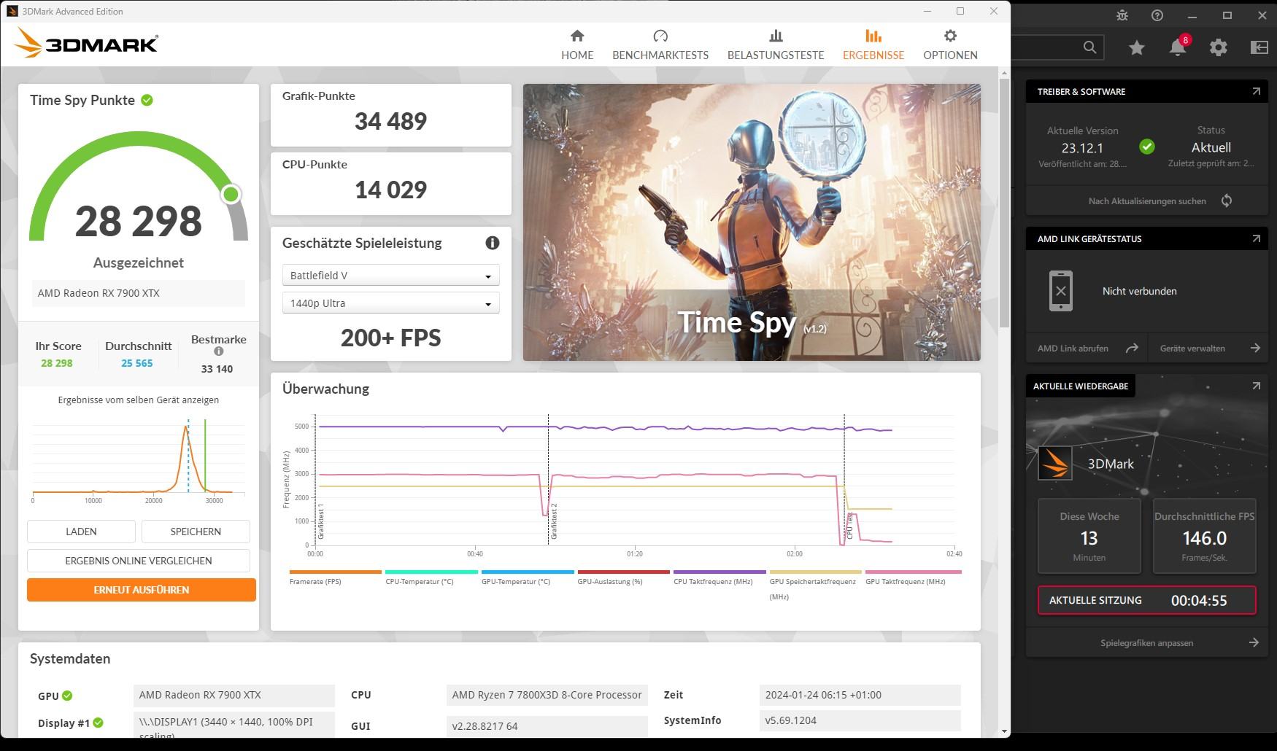The image size is (1277, 751).
Task: Open the Battlefield V game dropdown
Action: (390, 275)
